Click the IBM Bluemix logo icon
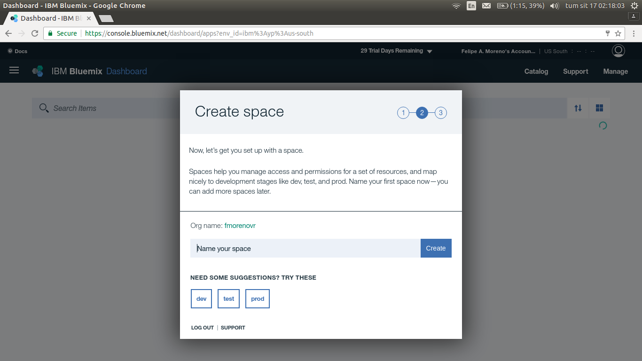This screenshot has height=361, width=642. point(38,71)
